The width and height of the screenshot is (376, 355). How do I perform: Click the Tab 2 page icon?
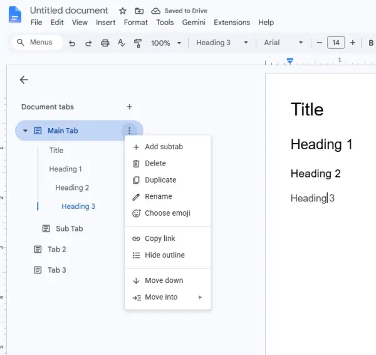point(38,250)
